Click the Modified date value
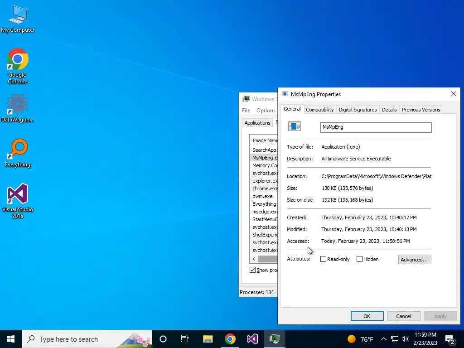 point(369,229)
